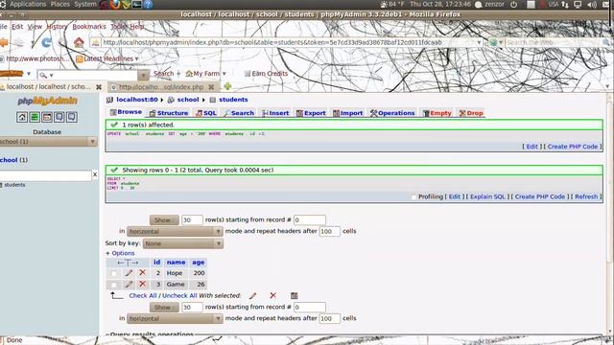Edit the Hope row with pencil icon
Viewport: 614px width, 345px height.
129,272
